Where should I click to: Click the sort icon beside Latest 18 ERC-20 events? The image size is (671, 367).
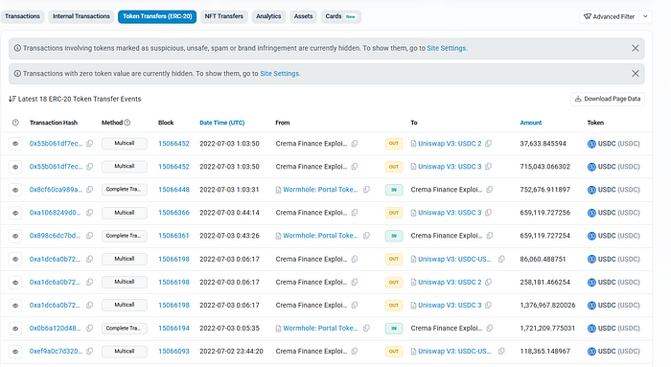(x=12, y=99)
